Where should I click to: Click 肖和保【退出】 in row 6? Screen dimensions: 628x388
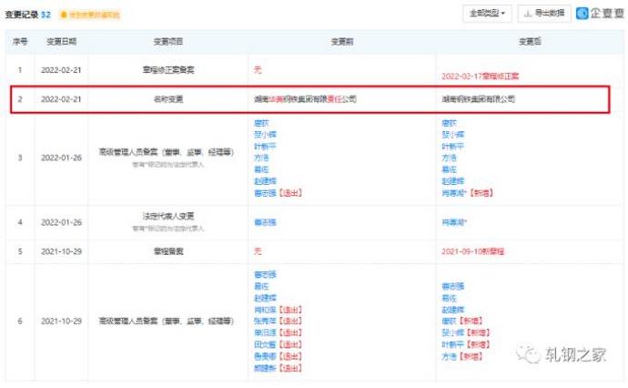click(277, 310)
